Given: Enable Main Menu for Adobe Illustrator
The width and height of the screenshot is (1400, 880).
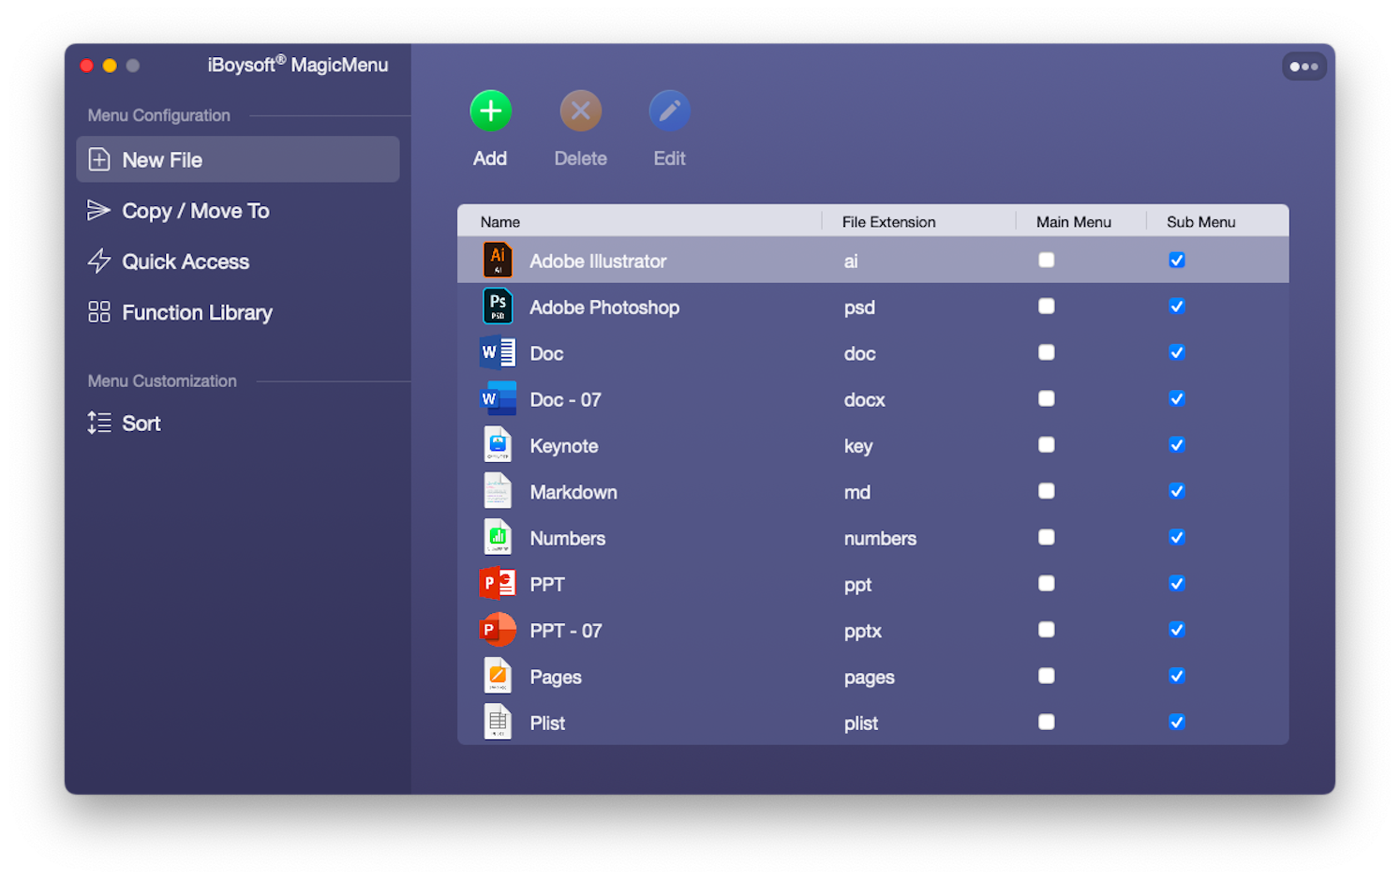Looking at the screenshot, I should pyautogui.click(x=1047, y=260).
